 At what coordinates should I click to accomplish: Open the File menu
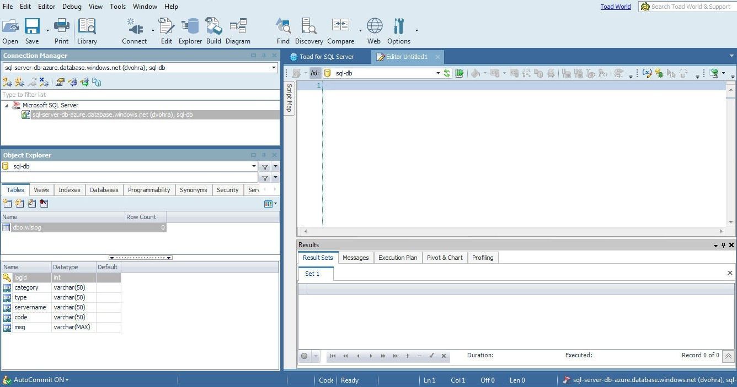pos(8,7)
